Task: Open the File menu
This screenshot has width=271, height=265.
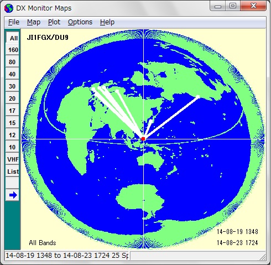Action: [14, 22]
